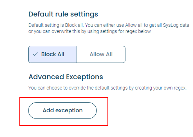Click 'Add' in the Add exception button
Viewport: 193px width, 137px height.
[48, 110]
